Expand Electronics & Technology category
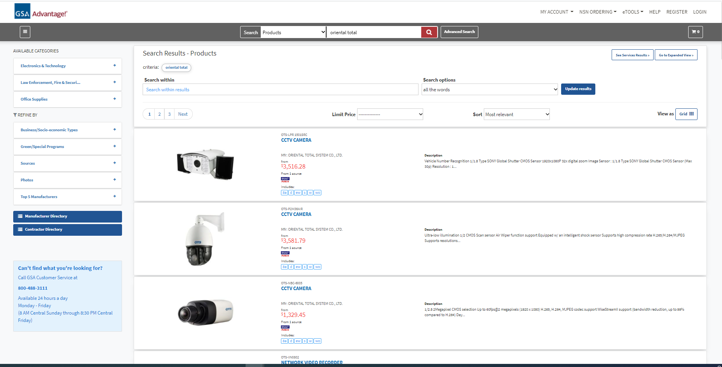 coord(68,66)
